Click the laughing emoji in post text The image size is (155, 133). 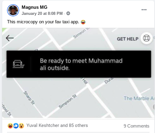tap(83, 22)
